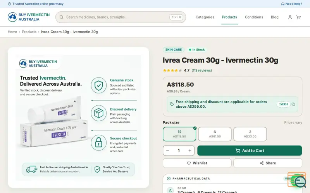Viewport: 310px width, 193px height.
Task: Copy the IVER10 coupon code icon
Action: [x=293, y=104]
